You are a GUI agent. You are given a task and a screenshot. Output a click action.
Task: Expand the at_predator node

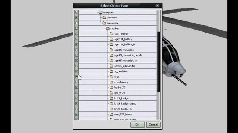tap(77, 71)
